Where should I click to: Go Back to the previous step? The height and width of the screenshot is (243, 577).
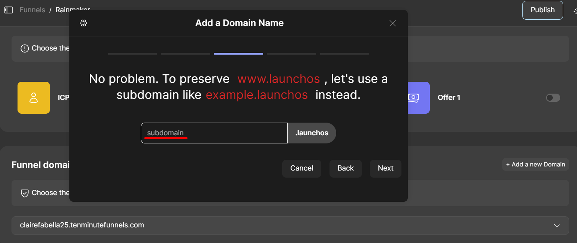click(346, 168)
